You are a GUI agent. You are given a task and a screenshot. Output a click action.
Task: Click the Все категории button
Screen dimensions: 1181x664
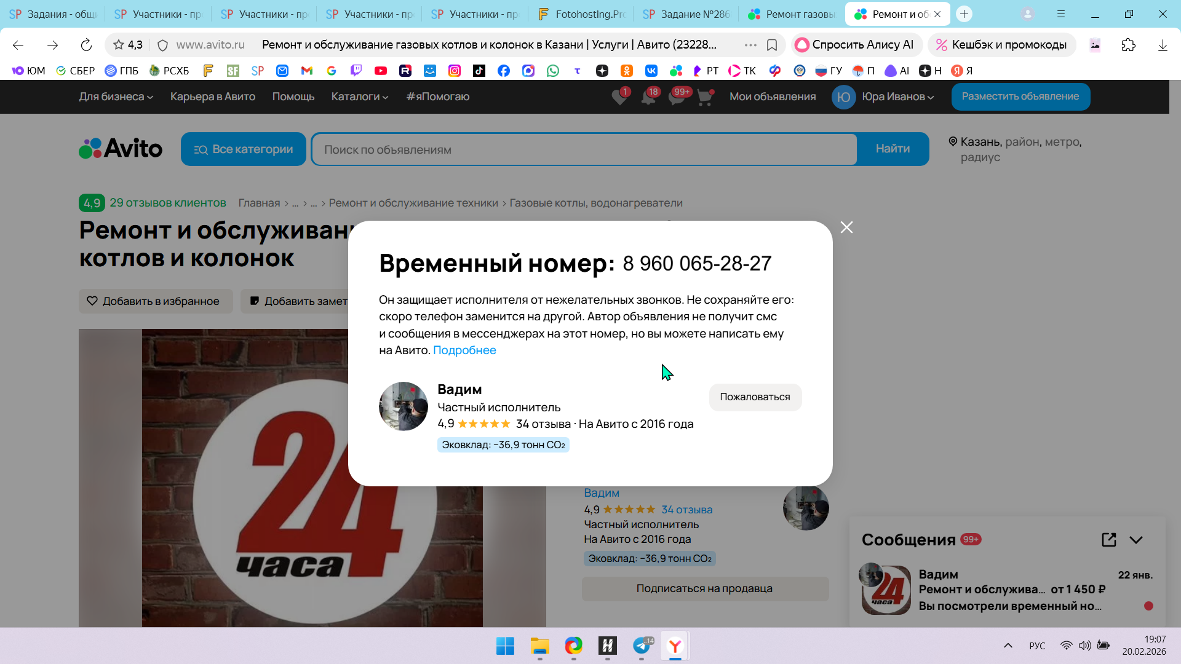click(x=244, y=149)
